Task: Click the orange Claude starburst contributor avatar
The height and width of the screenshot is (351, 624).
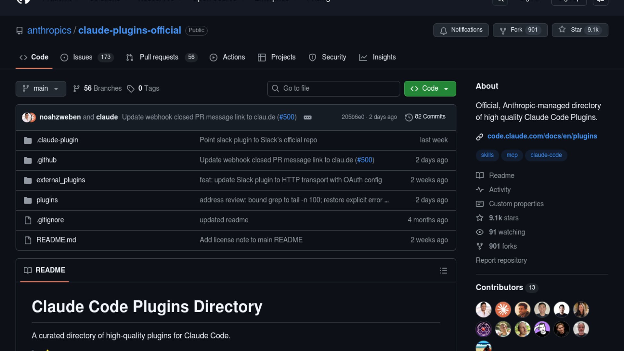Action: coord(503,309)
